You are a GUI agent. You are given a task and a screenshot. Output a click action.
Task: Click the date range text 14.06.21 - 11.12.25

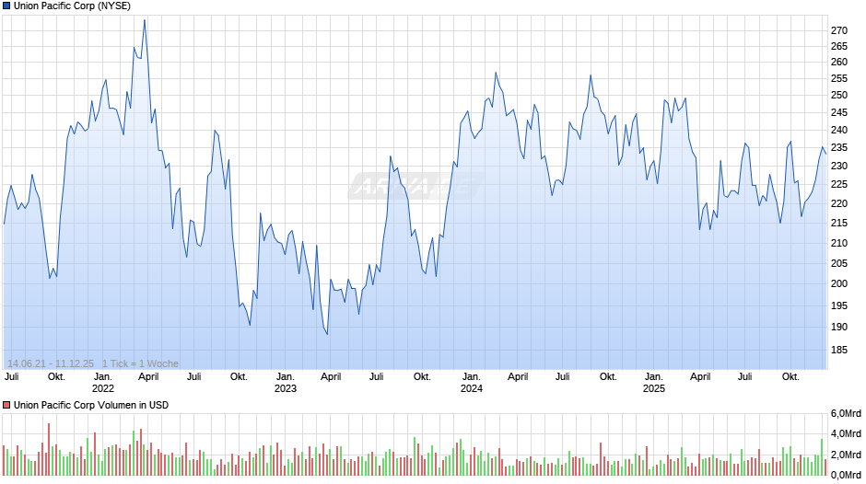coord(51,363)
